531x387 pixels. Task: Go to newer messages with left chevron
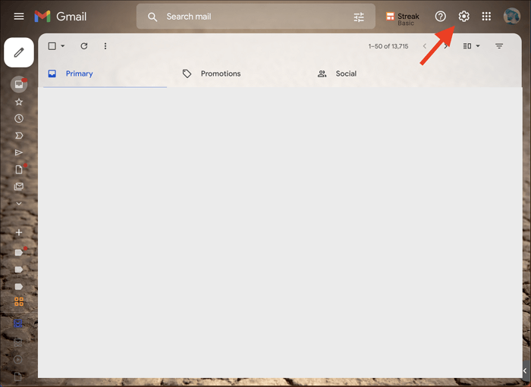click(424, 46)
